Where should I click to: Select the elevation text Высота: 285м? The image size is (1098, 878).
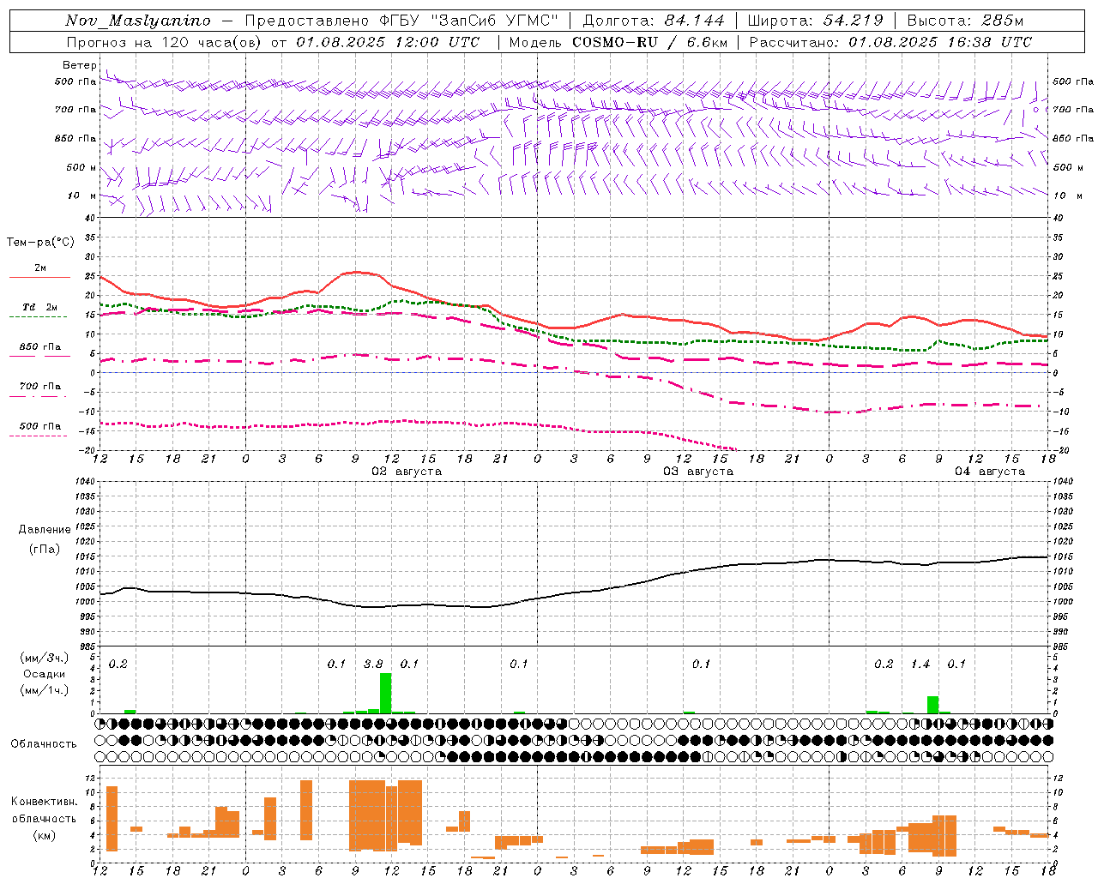tap(966, 21)
